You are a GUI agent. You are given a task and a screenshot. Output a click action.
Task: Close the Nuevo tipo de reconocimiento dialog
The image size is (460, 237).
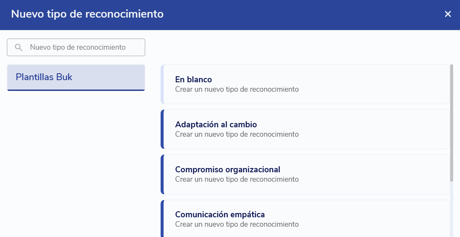click(448, 14)
